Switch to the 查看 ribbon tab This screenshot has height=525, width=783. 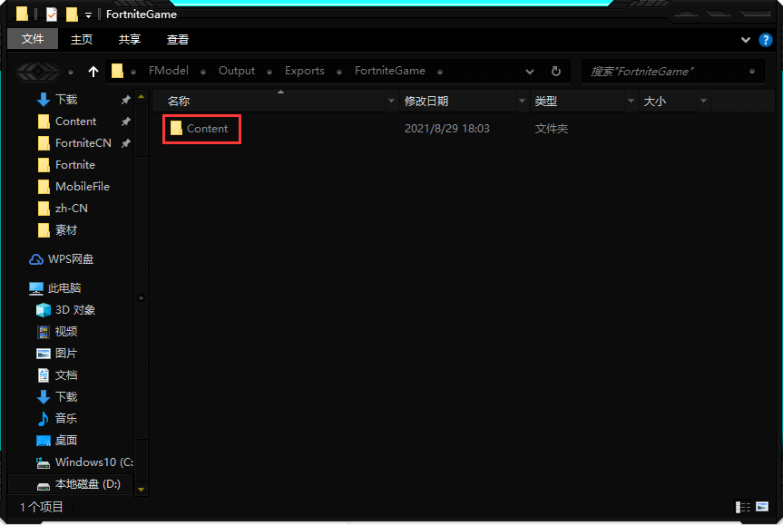177,39
